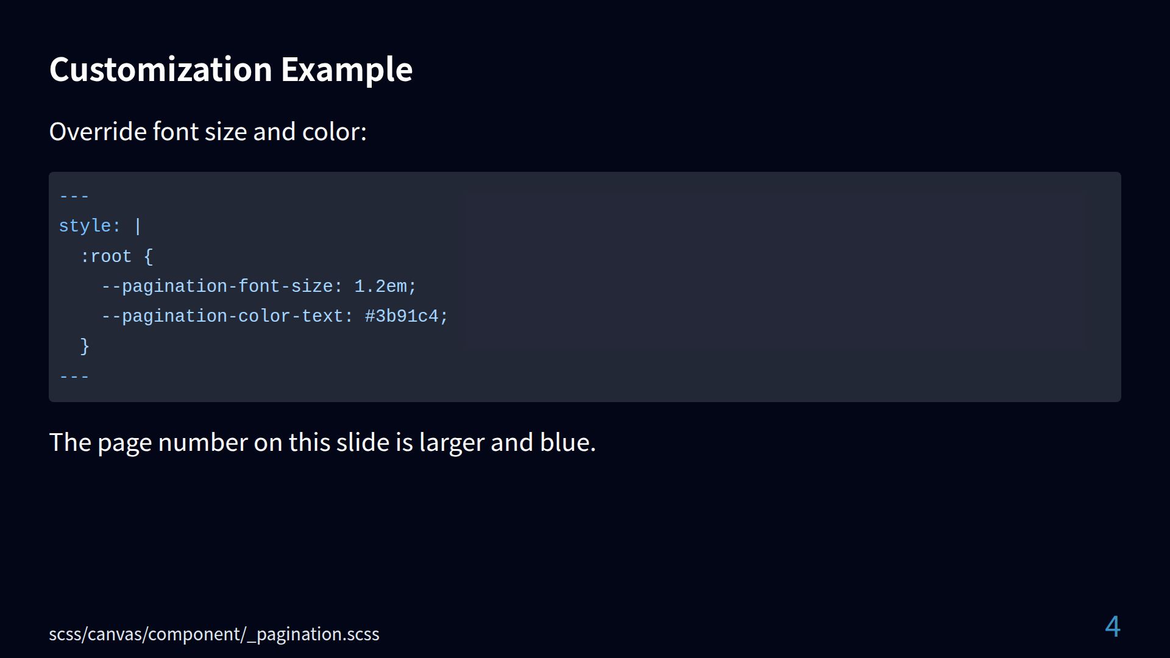Screen dimensions: 1170x658
Task: Select the ":root" selector in code
Action: click(105, 256)
